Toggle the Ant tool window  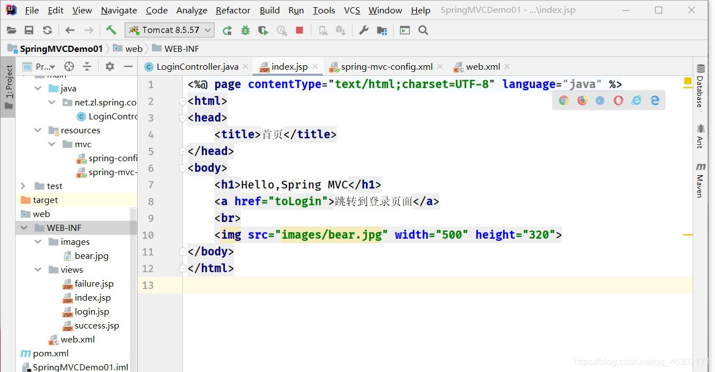[700, 137]
